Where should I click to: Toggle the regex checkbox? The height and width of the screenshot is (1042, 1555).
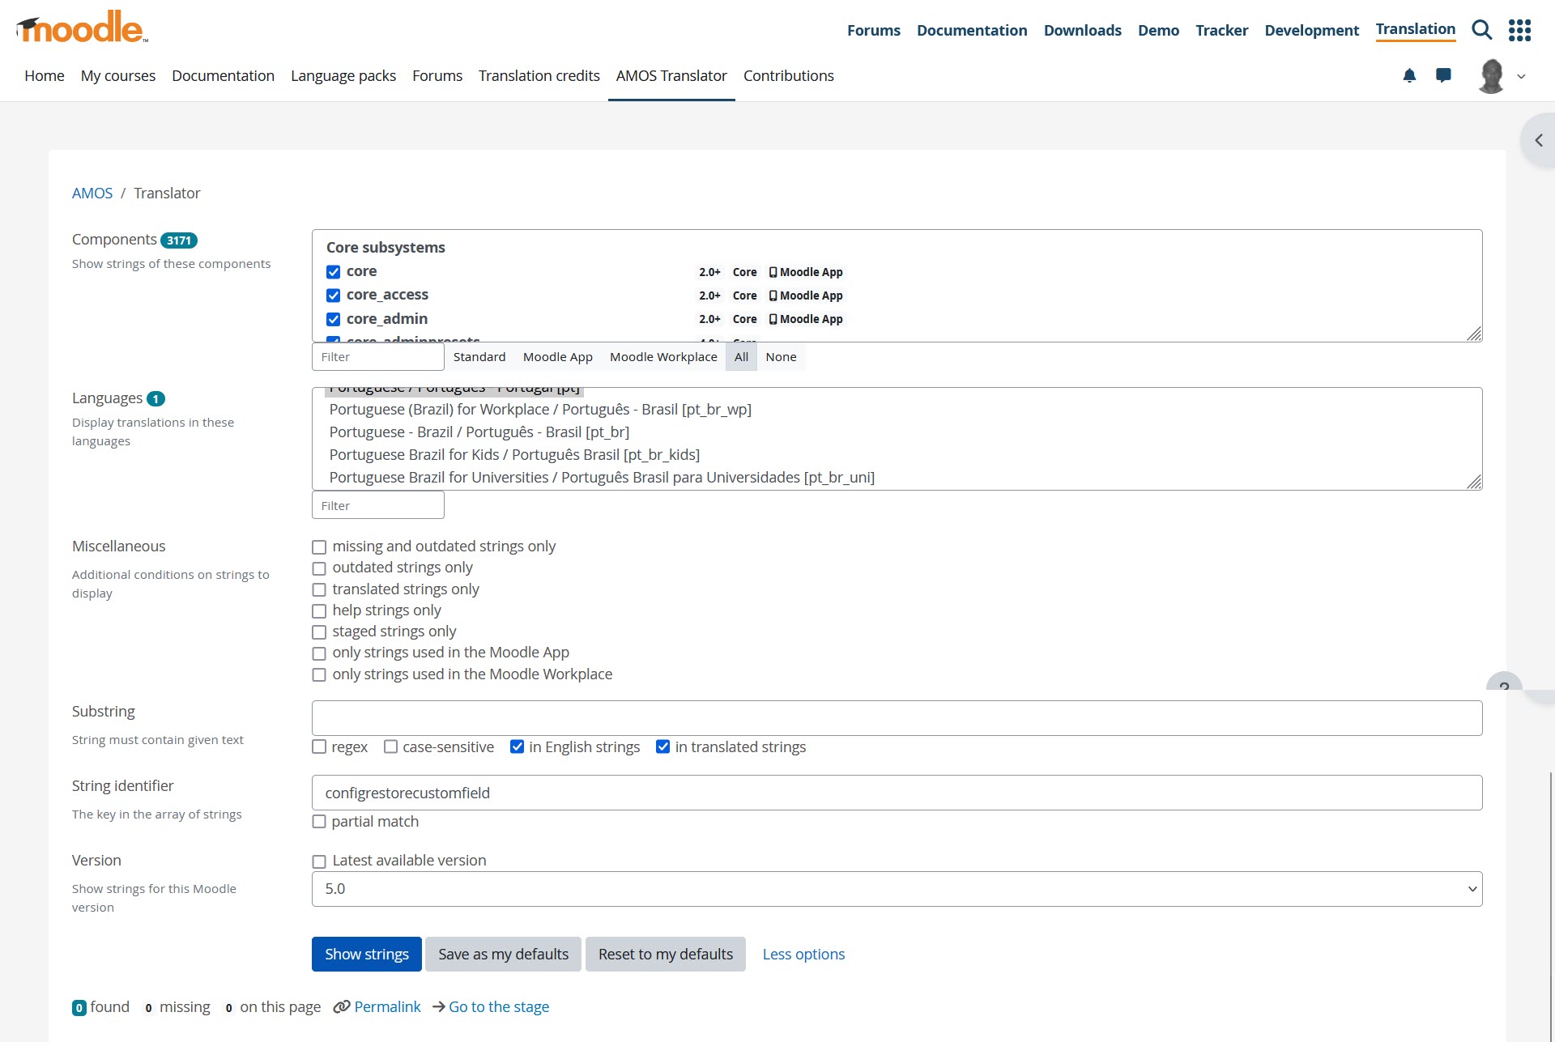coord(319,746)
